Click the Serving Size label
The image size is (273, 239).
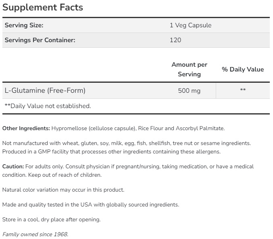click(24, 25)
